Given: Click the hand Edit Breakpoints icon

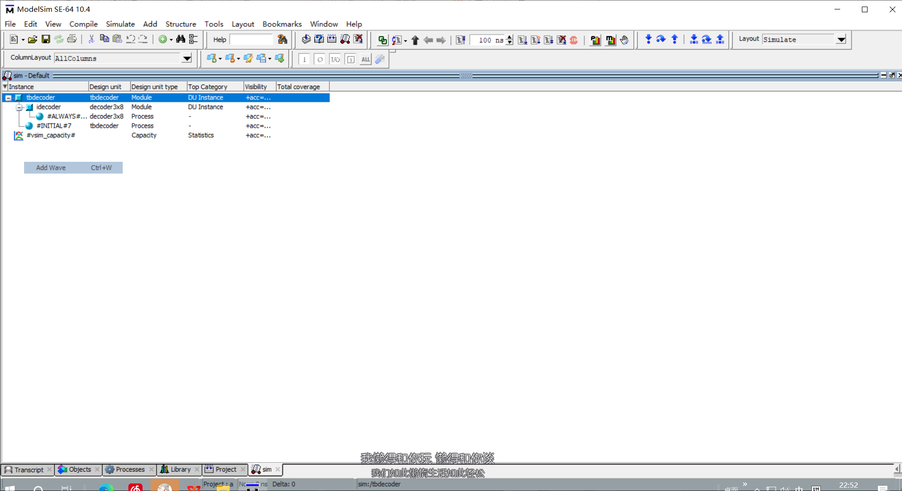Looking at the screenshot, I should [x=624, y=40].
